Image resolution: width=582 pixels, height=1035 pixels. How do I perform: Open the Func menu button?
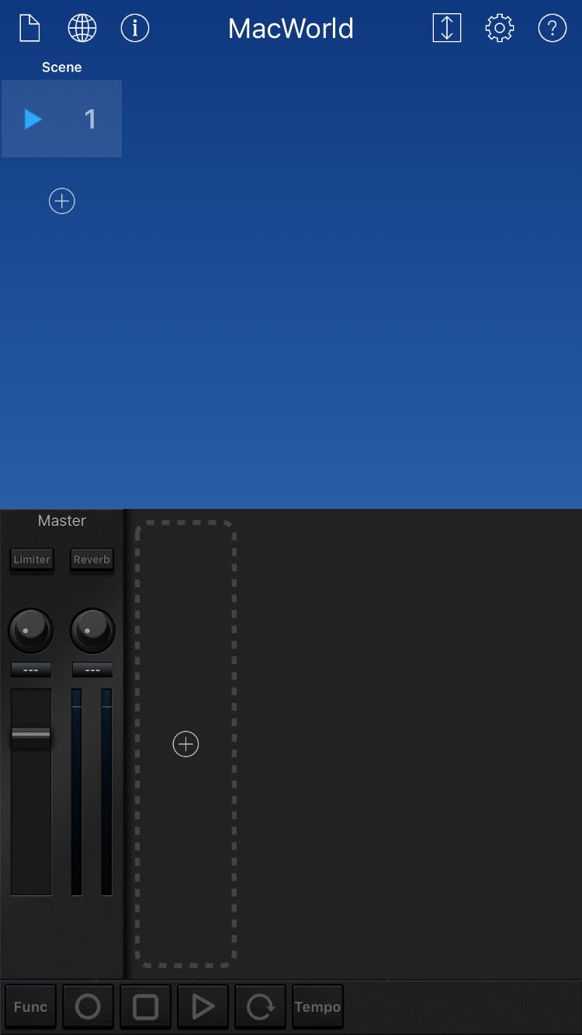tap(31, 1007)
